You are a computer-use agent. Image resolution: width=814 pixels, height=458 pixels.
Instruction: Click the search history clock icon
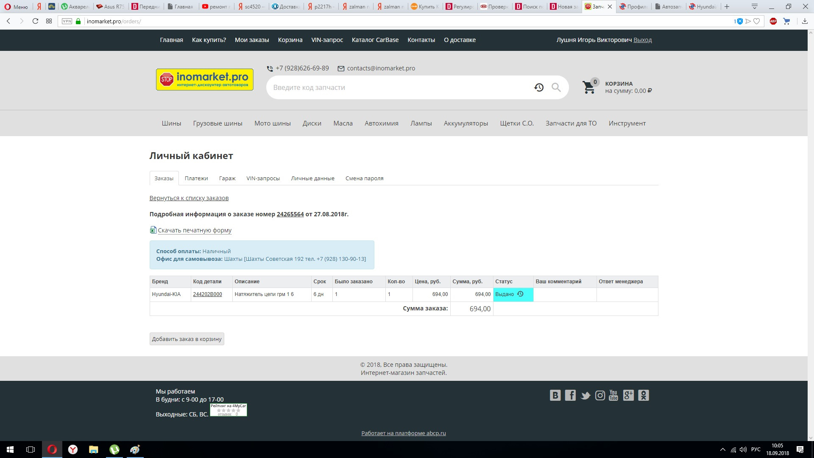[x=539, y=87]
